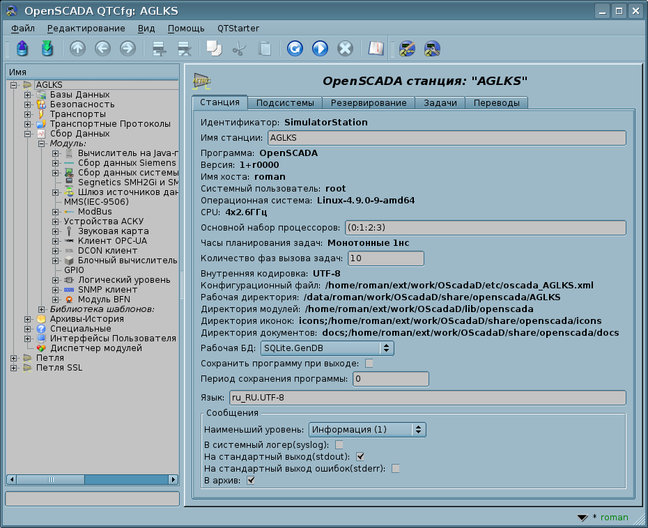Screen dimensions: 648x528
Task: Open the Помощь menu
Action: tap(186, 29)
